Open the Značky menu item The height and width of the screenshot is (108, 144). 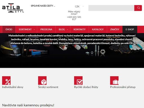click(x=115, y=30)
